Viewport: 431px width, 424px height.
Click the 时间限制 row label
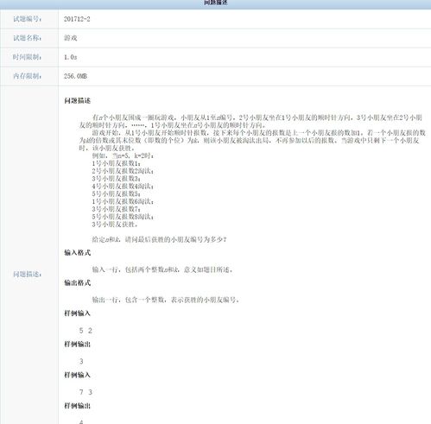27,57
